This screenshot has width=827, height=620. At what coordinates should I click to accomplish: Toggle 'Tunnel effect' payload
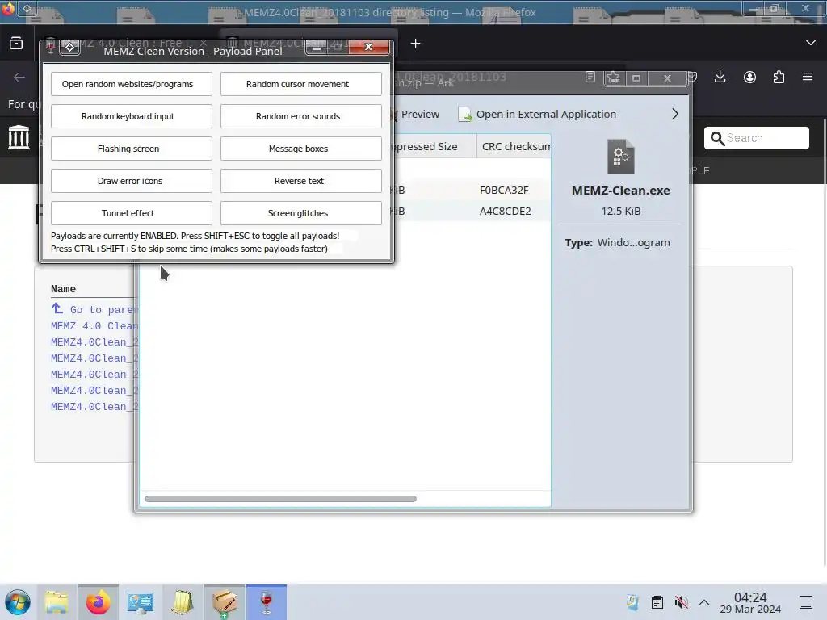[132, 213]
